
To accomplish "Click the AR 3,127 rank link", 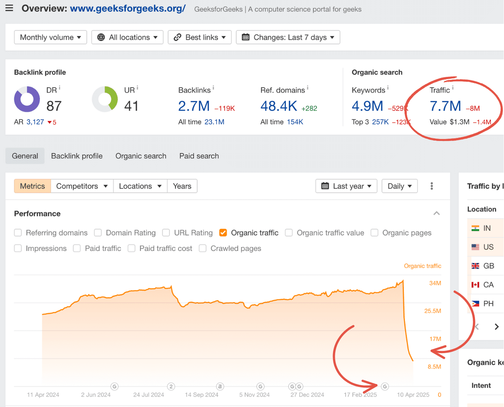I will click(x=35, y=122).
